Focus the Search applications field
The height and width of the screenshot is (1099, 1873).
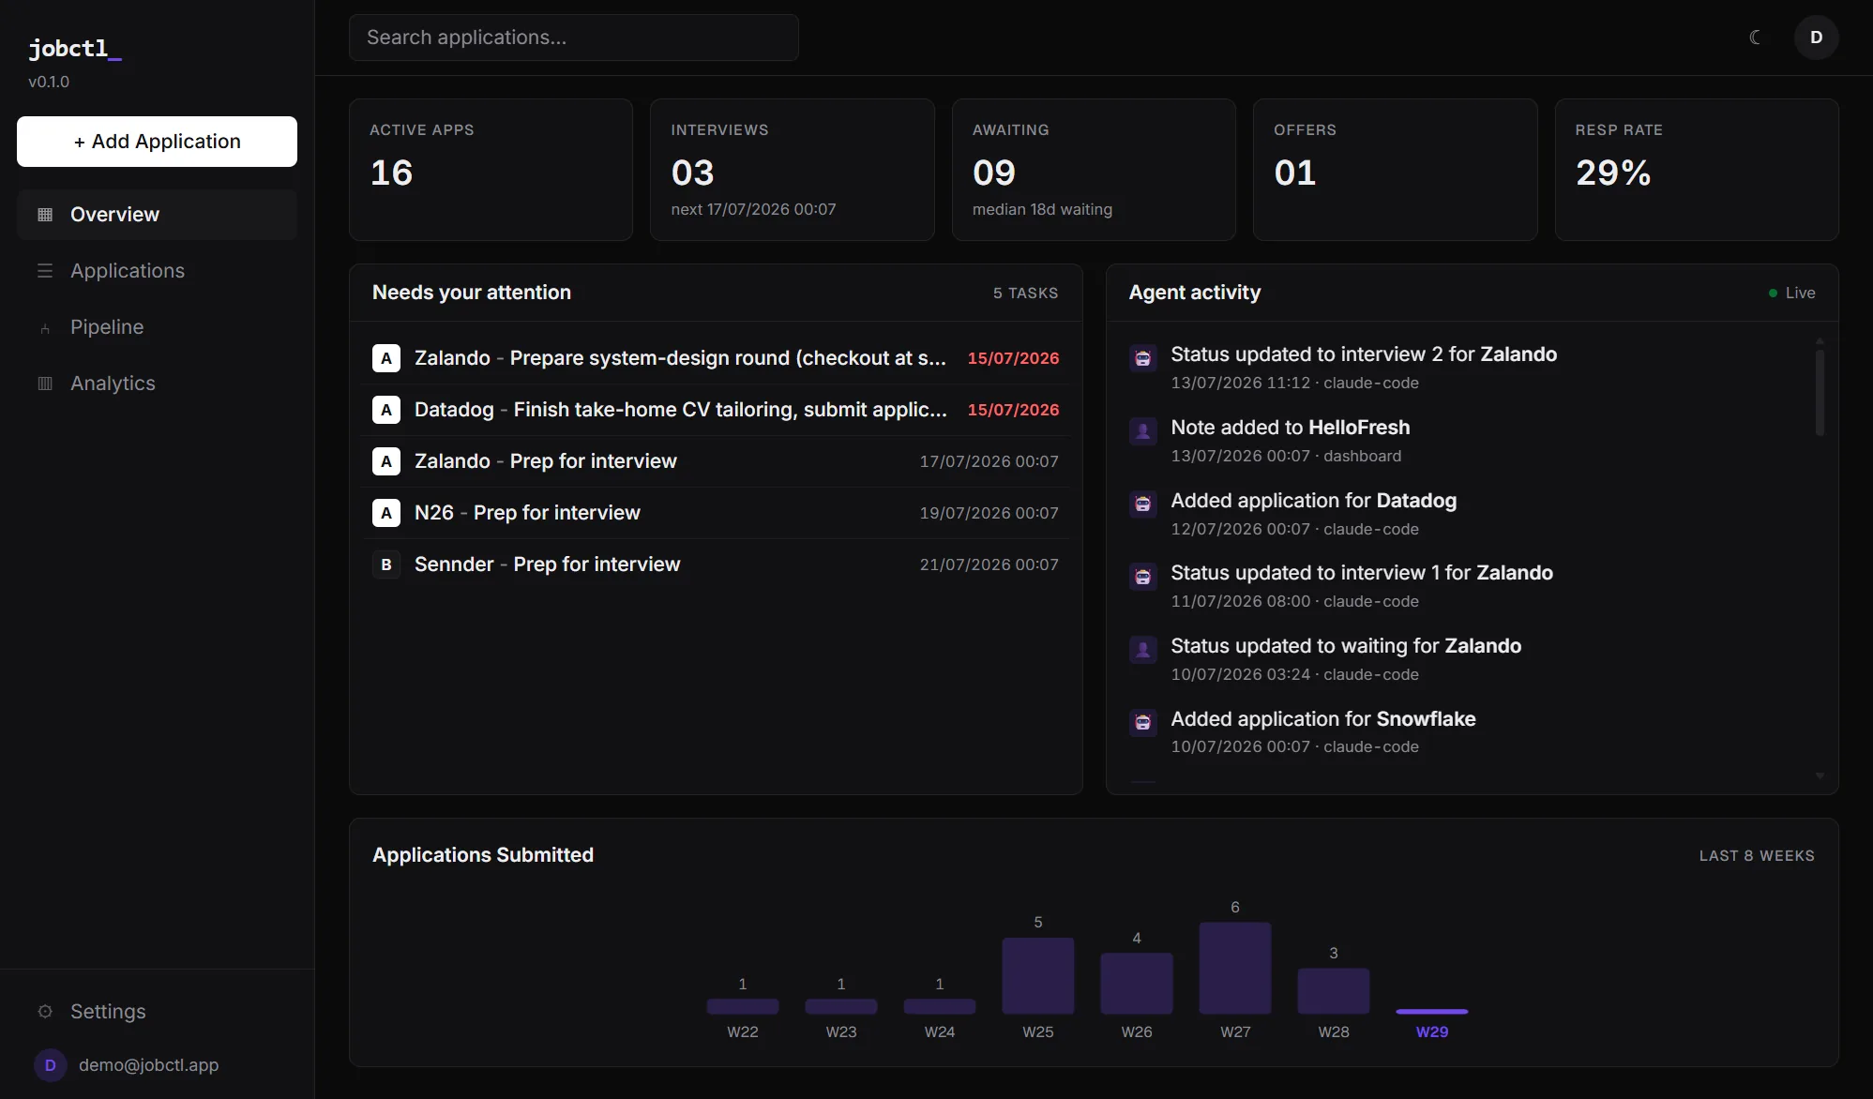click(574, 38)
